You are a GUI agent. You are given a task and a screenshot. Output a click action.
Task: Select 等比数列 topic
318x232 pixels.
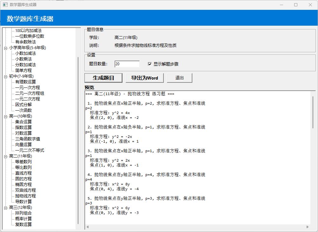[x=23, y=167]
